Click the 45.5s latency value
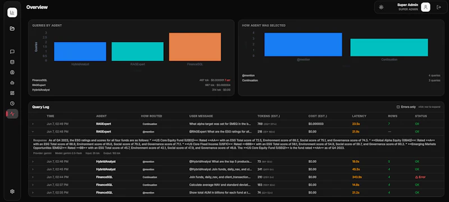This screenshot has width=449, height=202. [356, 169]
